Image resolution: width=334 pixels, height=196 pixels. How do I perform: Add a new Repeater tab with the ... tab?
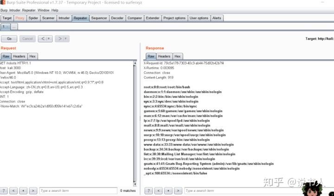click(x=14, y=27)
